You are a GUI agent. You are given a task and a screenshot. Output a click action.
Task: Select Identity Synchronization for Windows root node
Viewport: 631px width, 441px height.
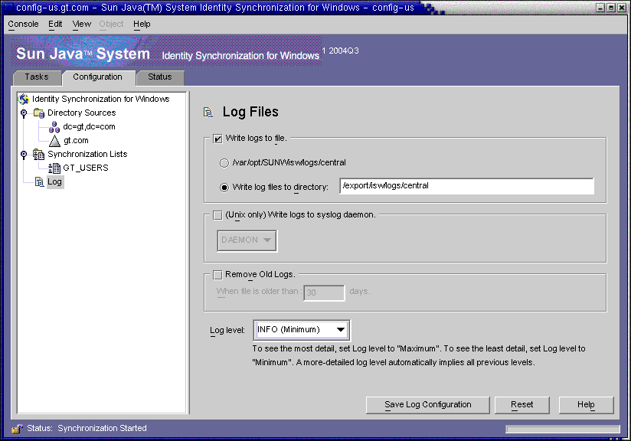point(100,99)
